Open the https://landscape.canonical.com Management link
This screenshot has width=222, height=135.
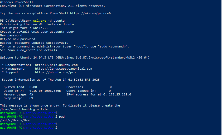pos(64,69)
